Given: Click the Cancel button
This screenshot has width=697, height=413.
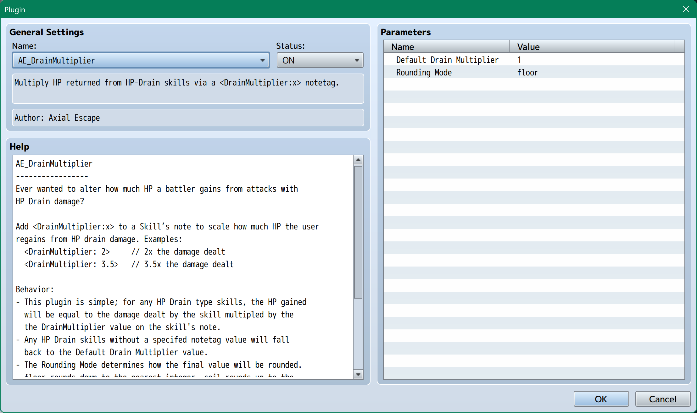Looking at the screenshot, I should [x=663, y=399].
